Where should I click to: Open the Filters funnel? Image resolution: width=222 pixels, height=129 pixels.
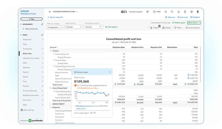pos(178,28)
